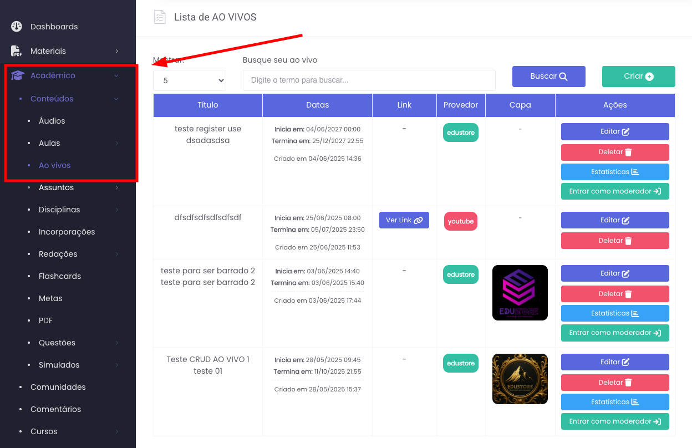692x448 pixels.
Task: Click the Dashboards gauge icon
Action: click(17, 27)
